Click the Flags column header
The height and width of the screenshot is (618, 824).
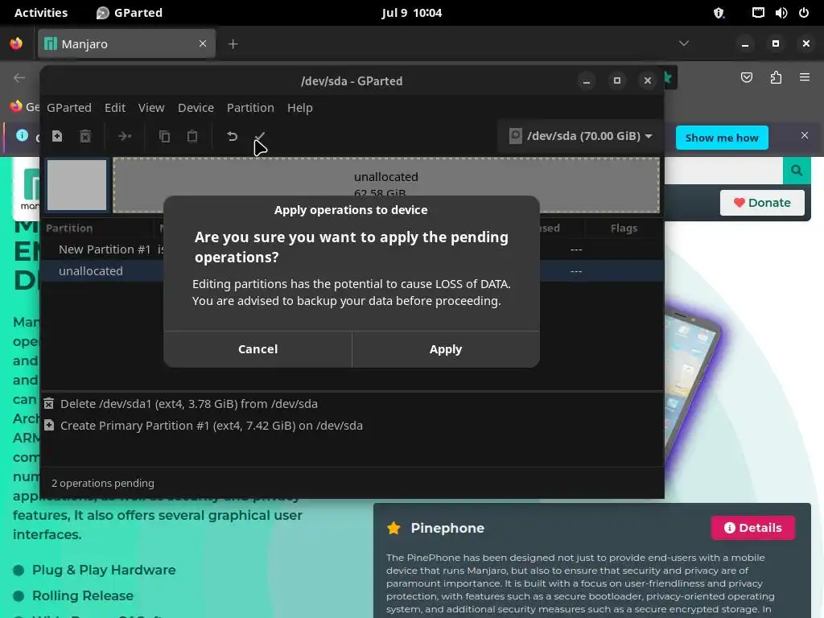tap(624, 228)
